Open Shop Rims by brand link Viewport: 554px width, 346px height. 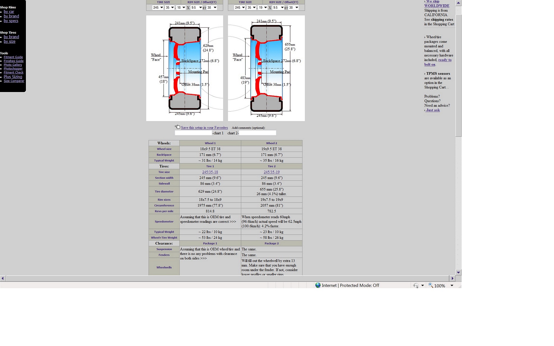click(x=11, y=16)
